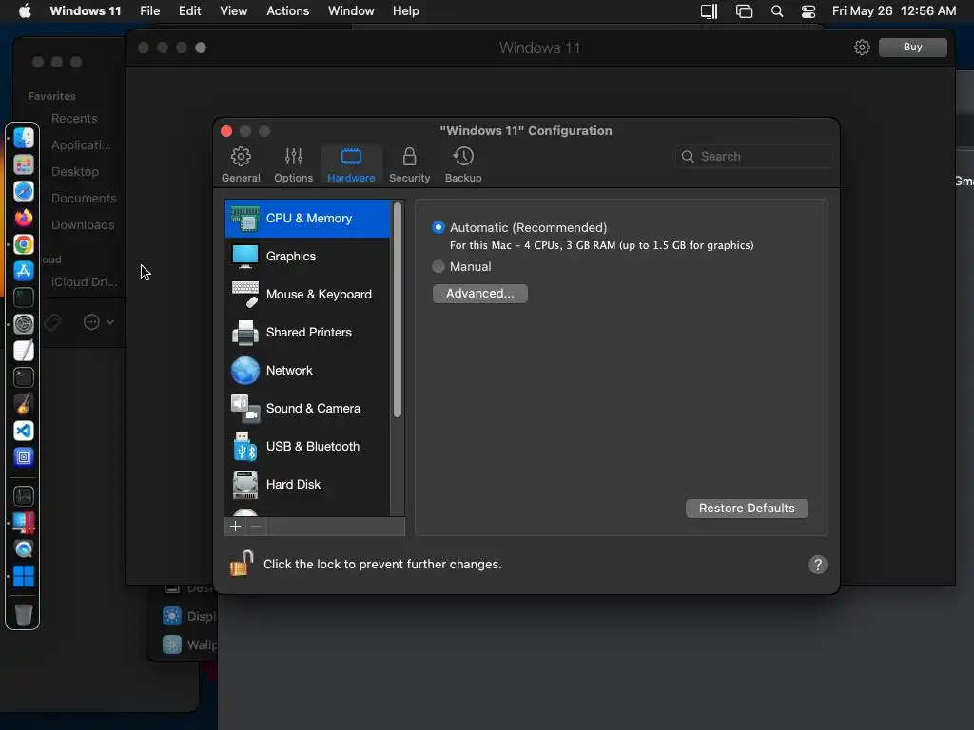Open the windows-stack menu bar icon
The width and height of the screenshot is (974, 730).
pyautogui.click(x=744, y=11)
